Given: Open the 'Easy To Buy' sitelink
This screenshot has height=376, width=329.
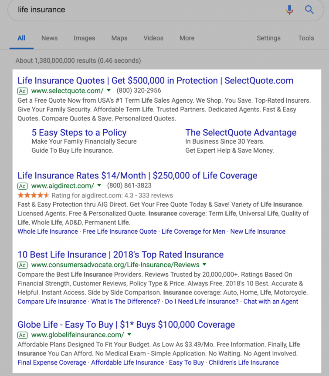Looking at the screenshot, I should click(187, 363).
